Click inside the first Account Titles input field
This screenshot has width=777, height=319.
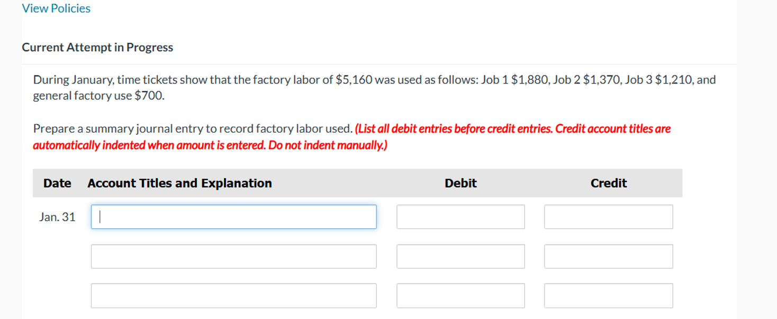click(233, 217)
